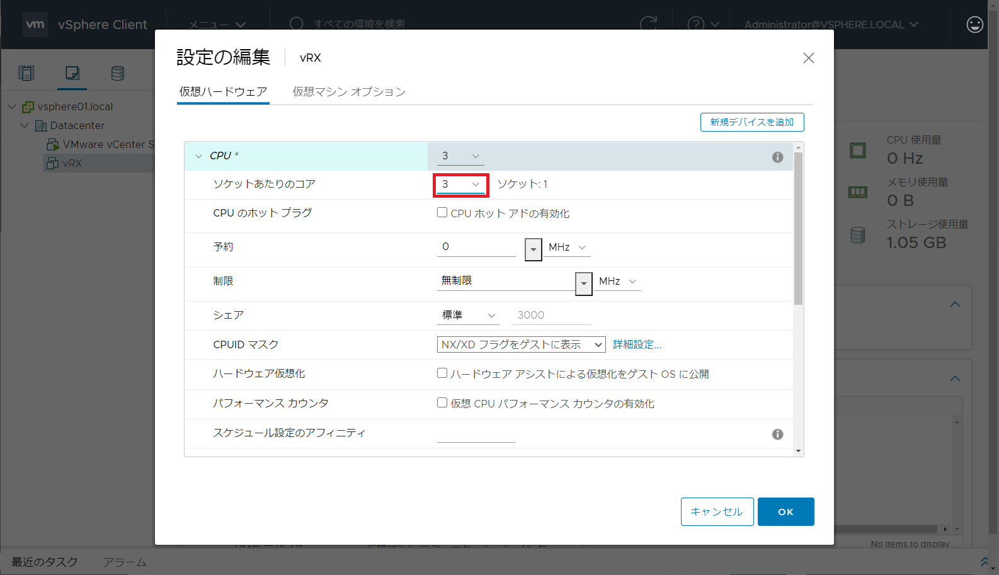Click the vsphere01.local vCenter icon
Screen dimensions: 999x575
tap(28, 106)
